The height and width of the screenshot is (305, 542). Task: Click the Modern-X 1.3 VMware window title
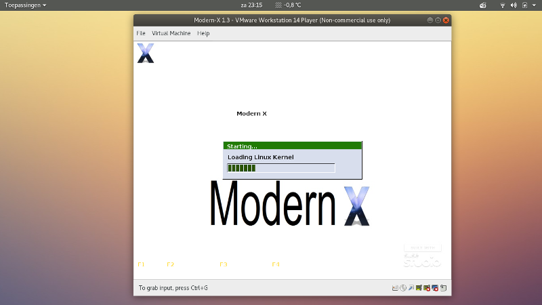(292, 20)
